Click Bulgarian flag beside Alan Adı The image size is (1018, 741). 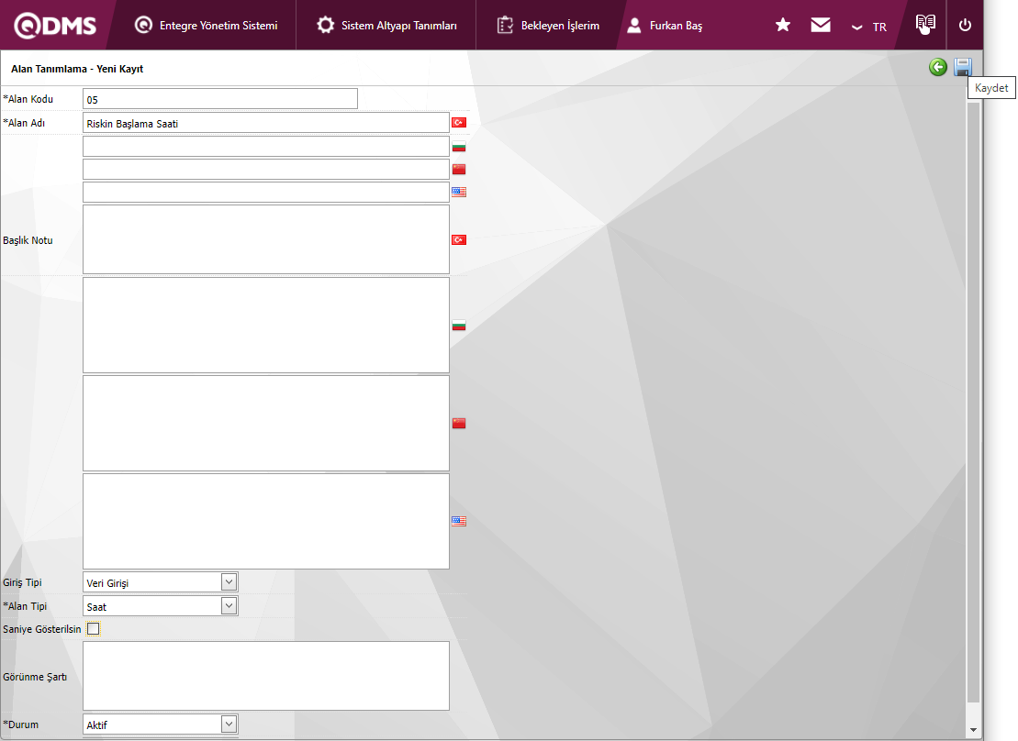coord(459,147)
